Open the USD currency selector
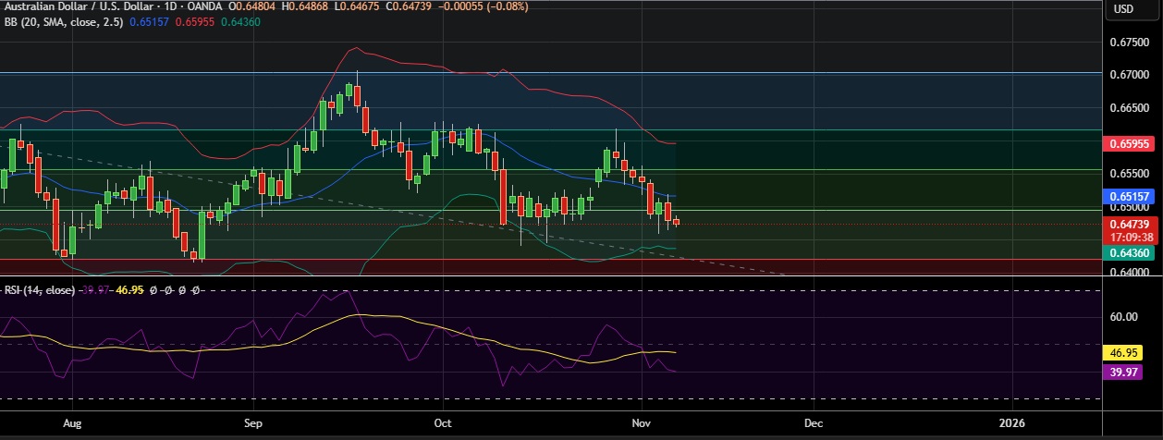 click(1123, 9)
